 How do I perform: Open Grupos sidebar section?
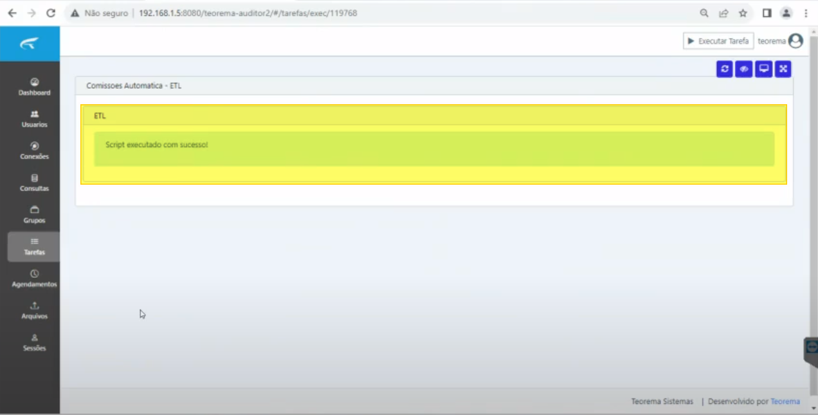click(34, 215)
